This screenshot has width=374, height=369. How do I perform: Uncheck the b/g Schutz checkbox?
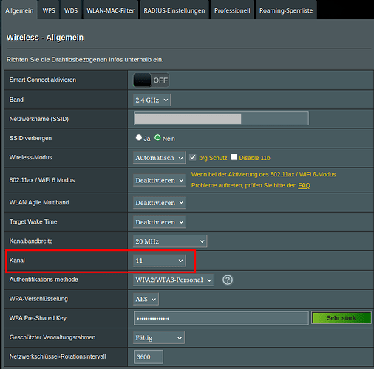193,157
